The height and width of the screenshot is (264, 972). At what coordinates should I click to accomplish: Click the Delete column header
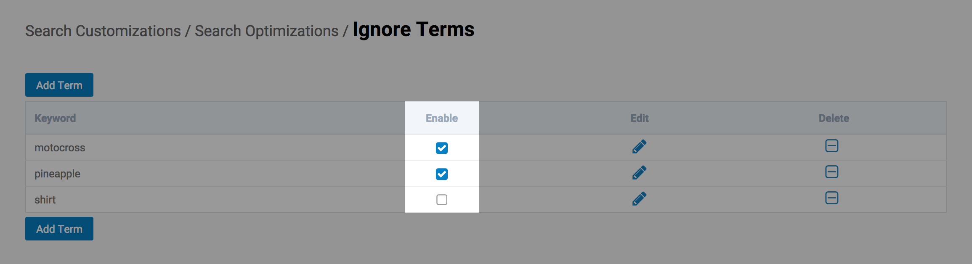tap(834, 118)
